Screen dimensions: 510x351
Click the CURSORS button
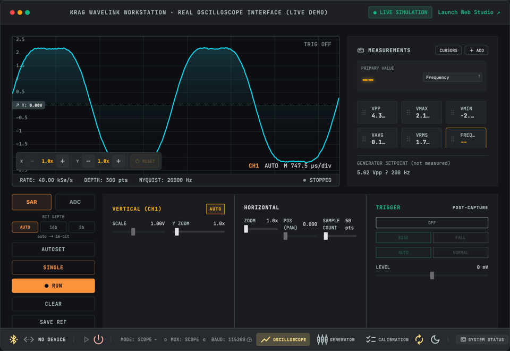click(x=448, y=51)
